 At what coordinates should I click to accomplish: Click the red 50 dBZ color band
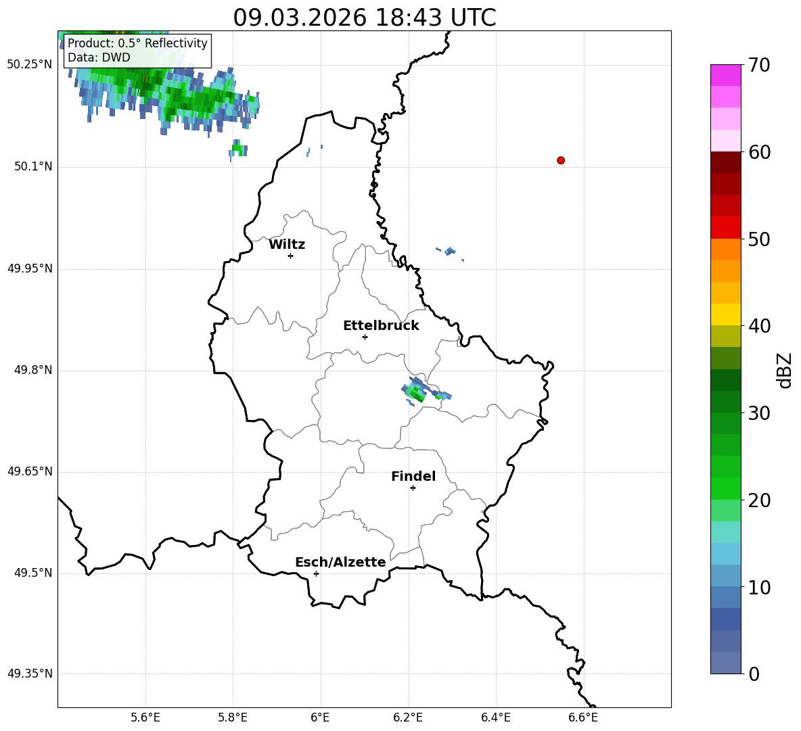click(725, 228)
